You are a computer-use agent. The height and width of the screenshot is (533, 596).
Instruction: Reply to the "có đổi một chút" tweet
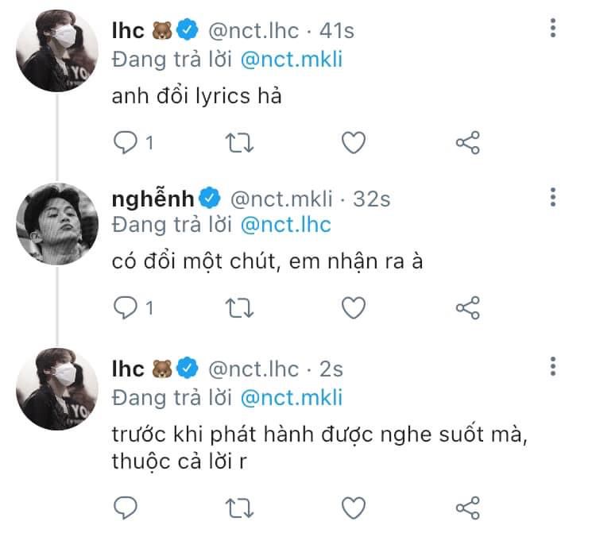pyautogui.click(x=125, y=307)
